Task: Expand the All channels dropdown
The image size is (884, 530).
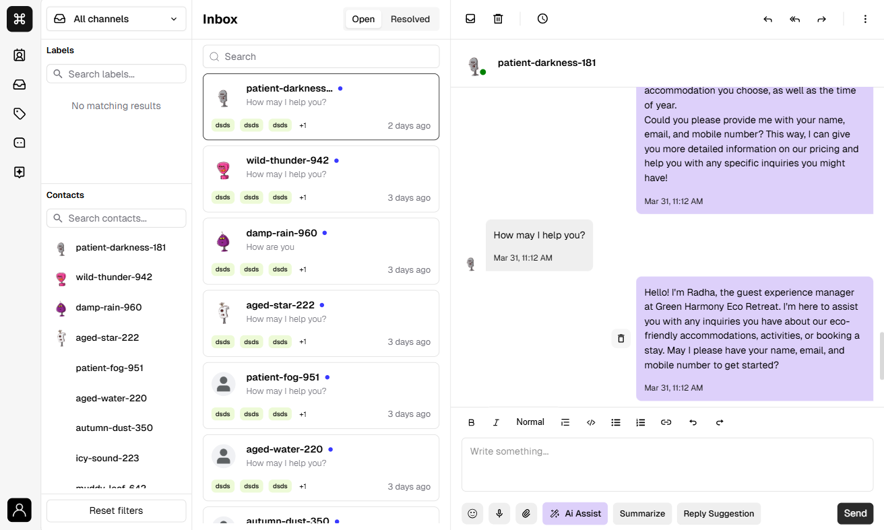Action: [x=116, y=19]
